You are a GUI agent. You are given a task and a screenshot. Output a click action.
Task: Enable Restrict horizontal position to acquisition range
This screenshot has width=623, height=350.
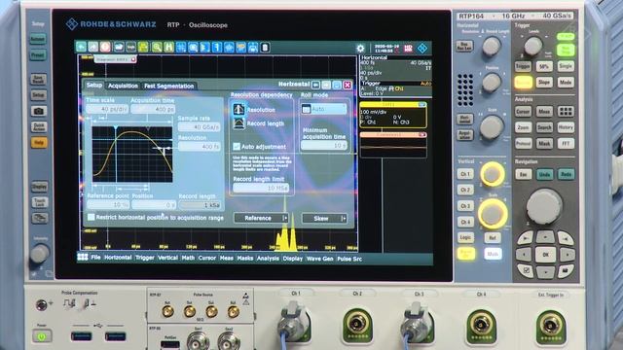91,217
